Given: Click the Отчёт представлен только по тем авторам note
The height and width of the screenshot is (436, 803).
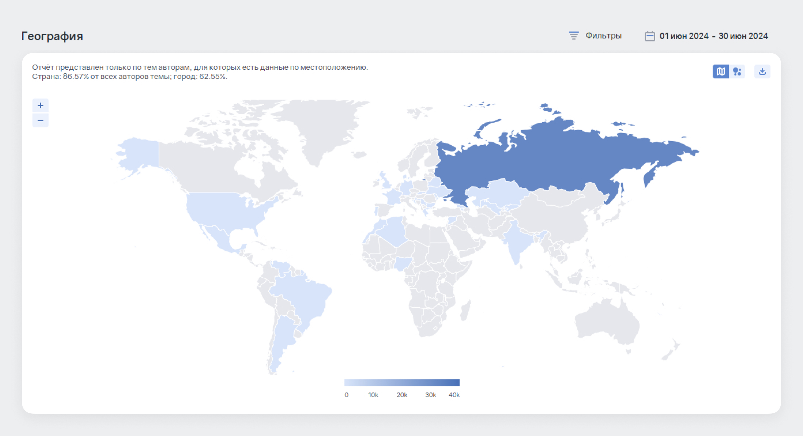Looking at the screenshot, I should [200, 67].
